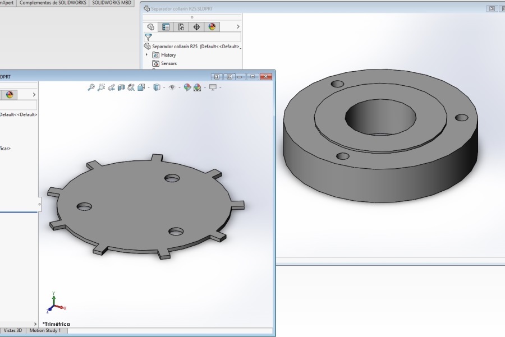Open the ConfigurationManager tab
This screenshot has width=505, height=337.
pos(181,27)
